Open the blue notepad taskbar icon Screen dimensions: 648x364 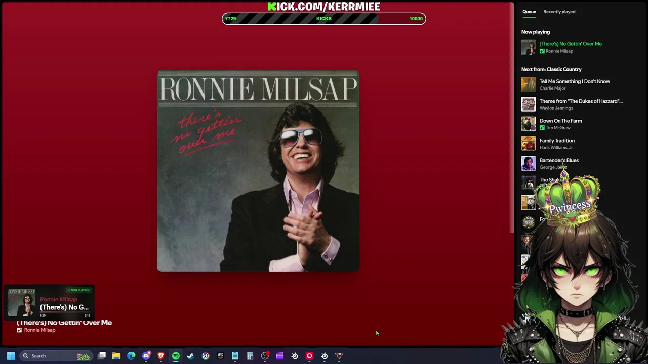235,356
